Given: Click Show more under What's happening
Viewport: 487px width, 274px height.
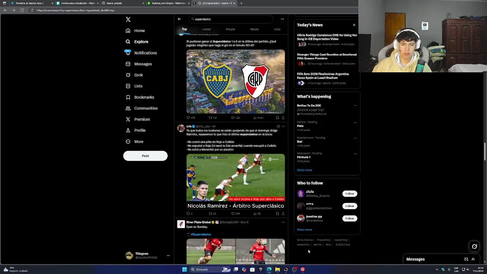Looking at the screenshot, I should pyautogui.click(x=304, y=170).
